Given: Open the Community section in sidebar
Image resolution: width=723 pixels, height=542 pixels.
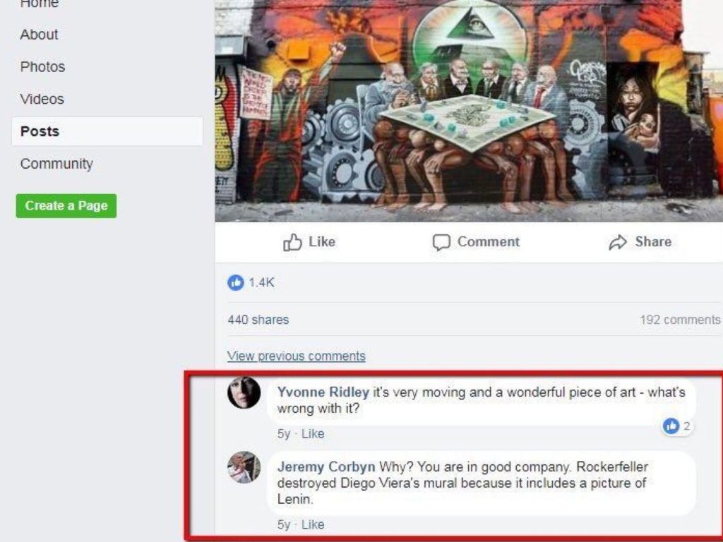Looking at the screenshot, I should 56,164.
